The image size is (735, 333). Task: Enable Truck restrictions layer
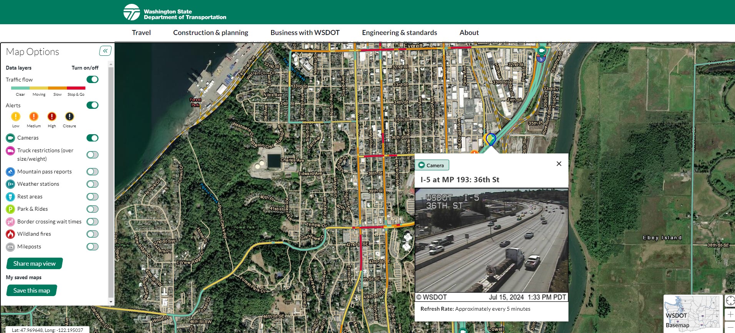click(92, 155)
